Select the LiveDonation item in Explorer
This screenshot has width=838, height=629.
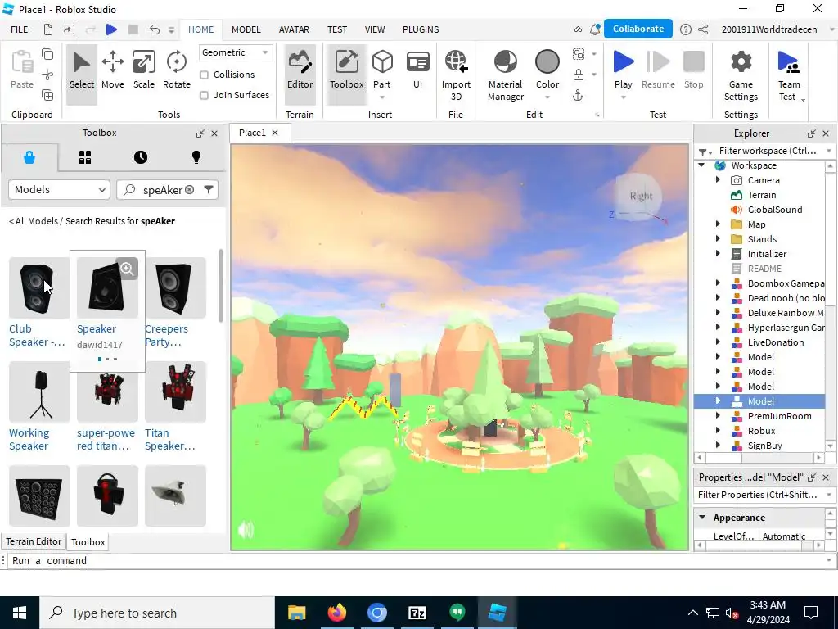(776, 342)
